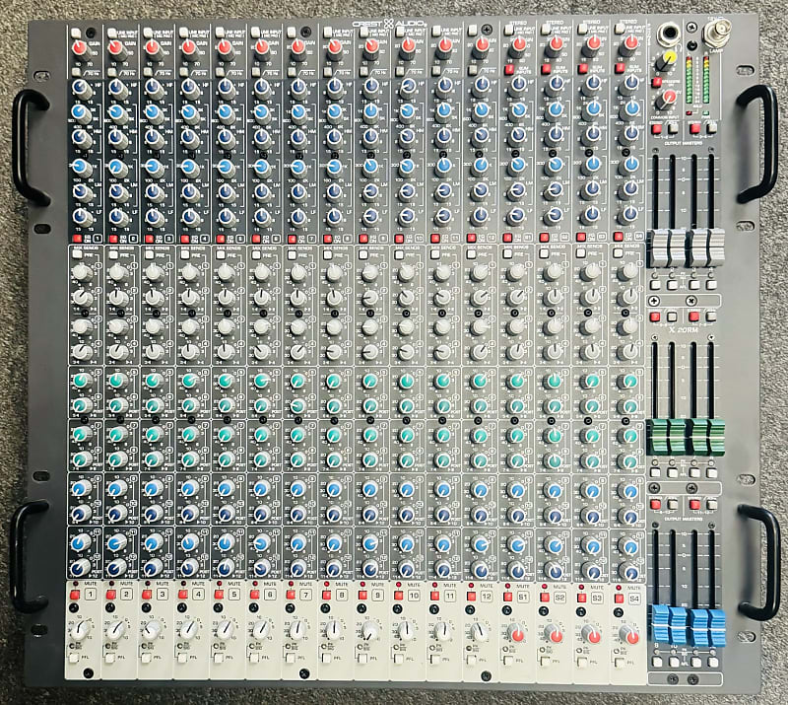Engage the red GAIN knob on channel 1
788x705 pixels.
coord(79,47)
